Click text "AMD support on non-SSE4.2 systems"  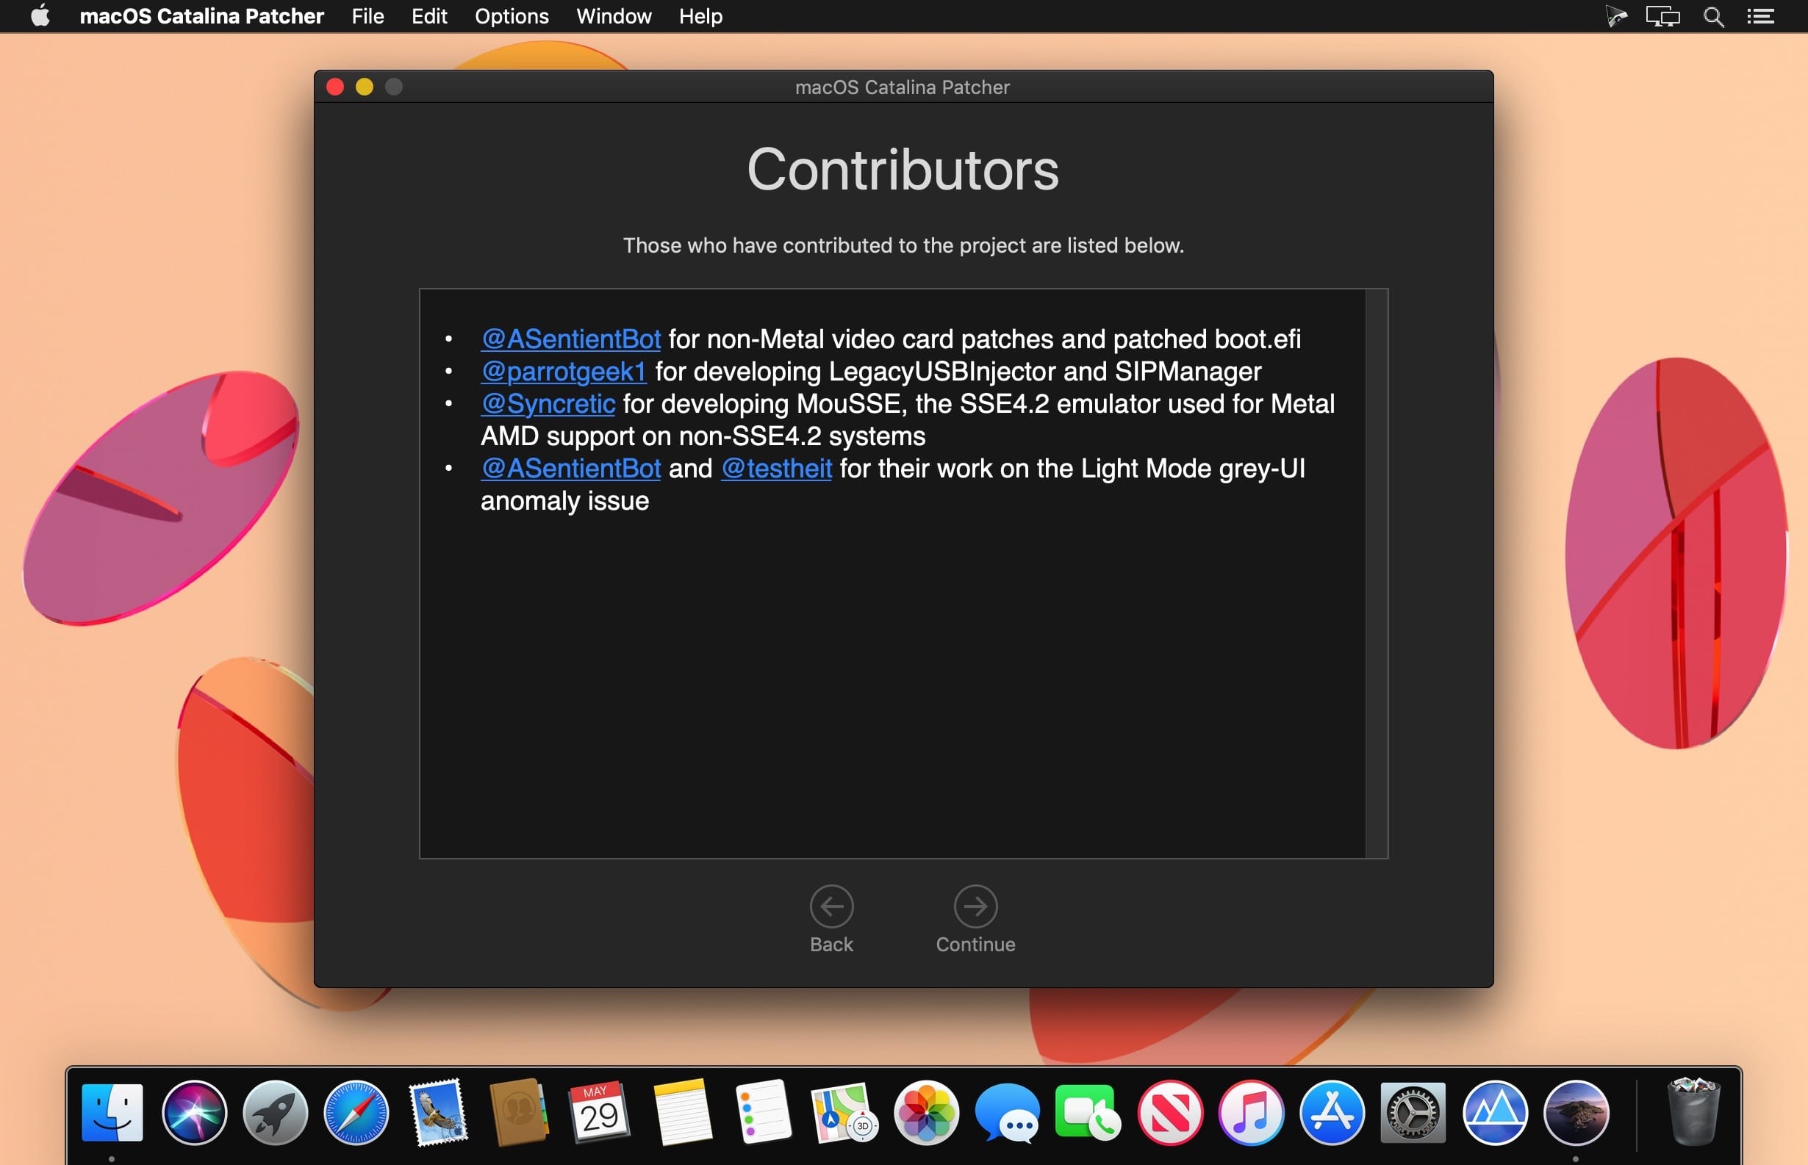703,436
